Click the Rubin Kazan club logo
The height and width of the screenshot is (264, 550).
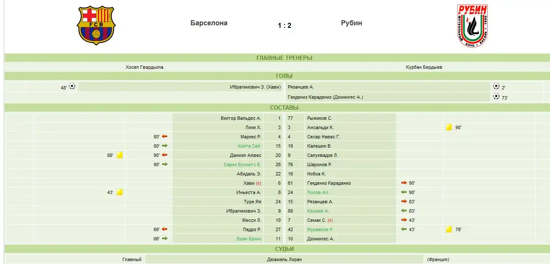472,25
